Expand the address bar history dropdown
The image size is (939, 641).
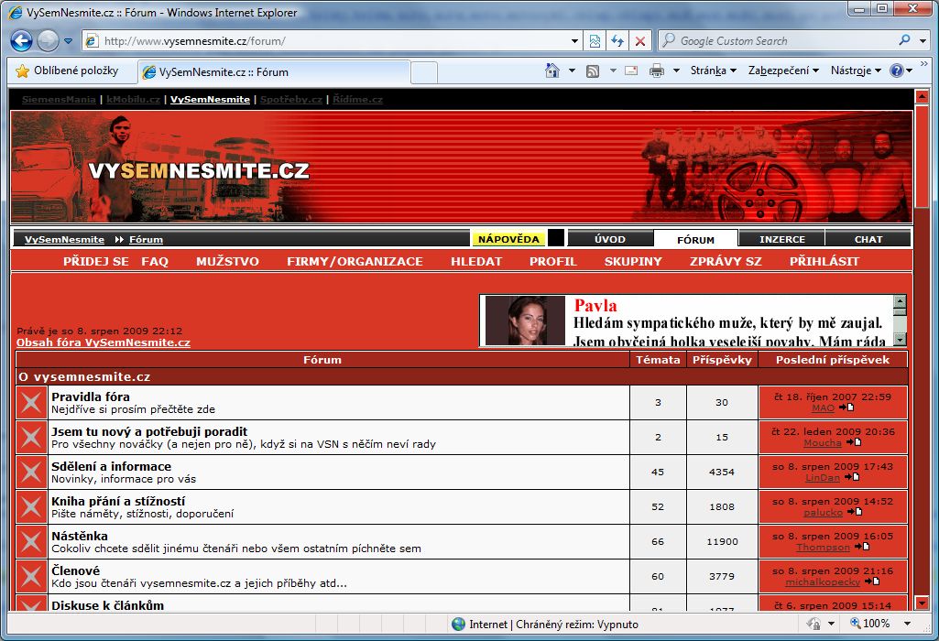click(x=575, y=41)
